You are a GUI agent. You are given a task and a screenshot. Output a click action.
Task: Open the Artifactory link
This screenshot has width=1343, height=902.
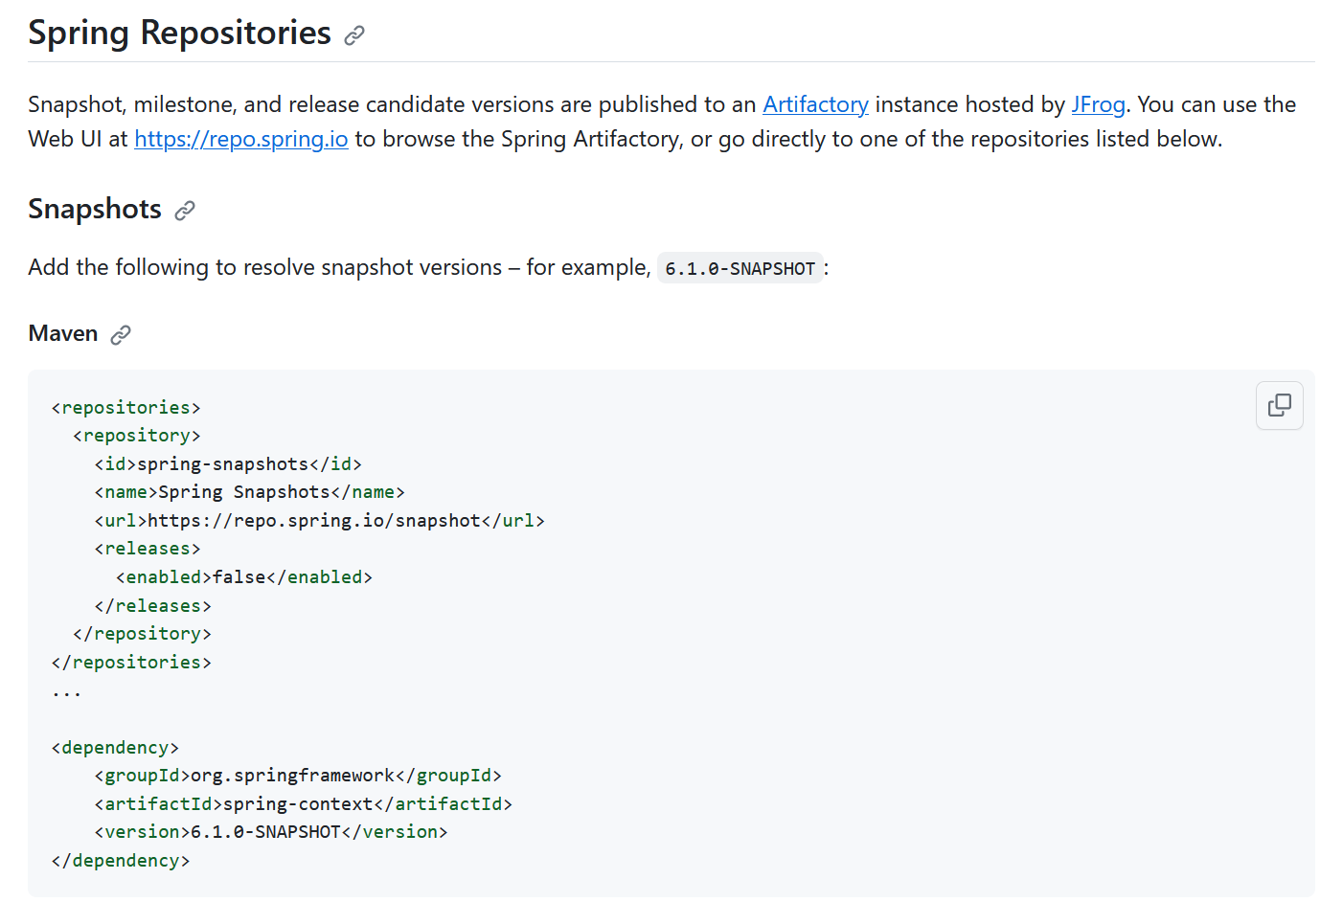pos(815,104)
